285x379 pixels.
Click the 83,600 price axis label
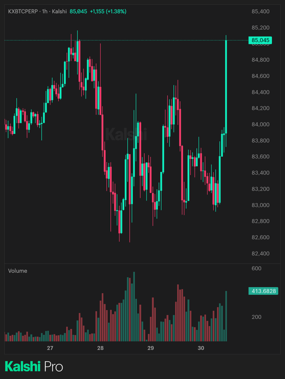click(261, 156)
